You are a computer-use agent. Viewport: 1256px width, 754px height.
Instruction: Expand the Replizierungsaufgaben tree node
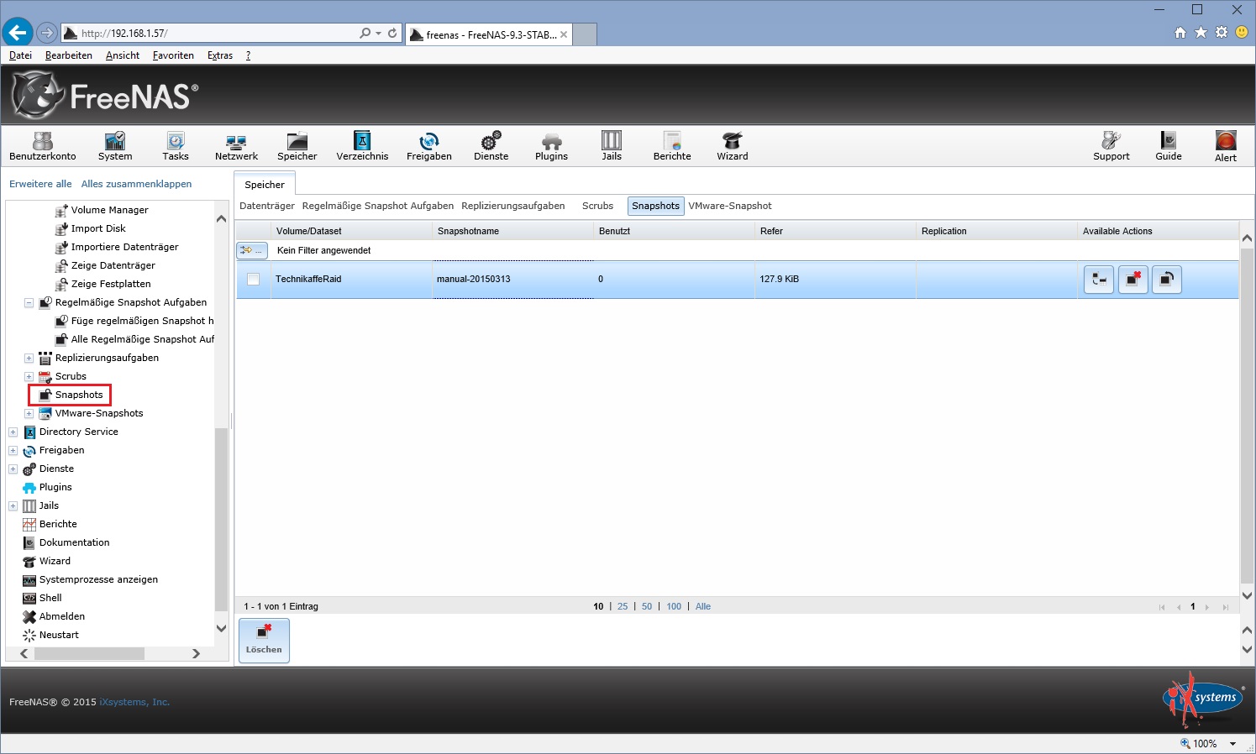(x=29, y=359)
